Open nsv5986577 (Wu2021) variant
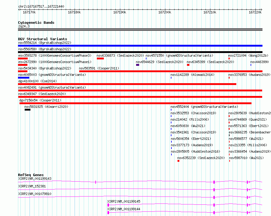Screen dimensions: 271x216 click(x=246, y=139)
